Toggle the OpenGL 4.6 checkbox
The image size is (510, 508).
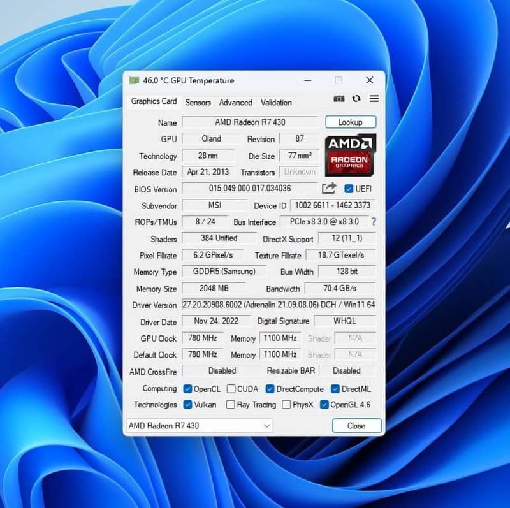pyautogui.click(x=324, y=404)
